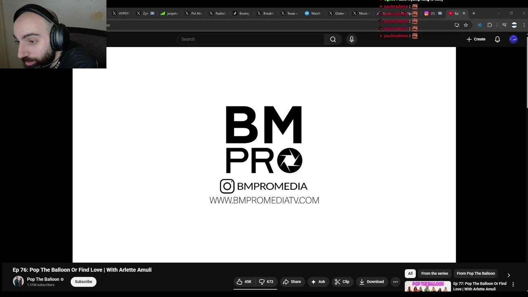Switch to the Music X browser tab
This screenshot has width=528, height=297.
tap(361, 13)
